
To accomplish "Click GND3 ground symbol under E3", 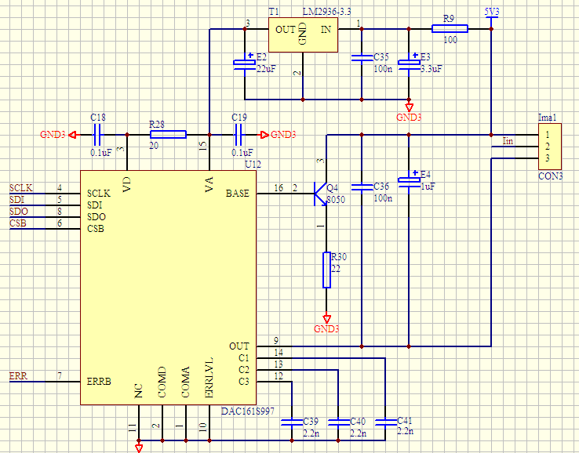I will (x=409, y=107).
